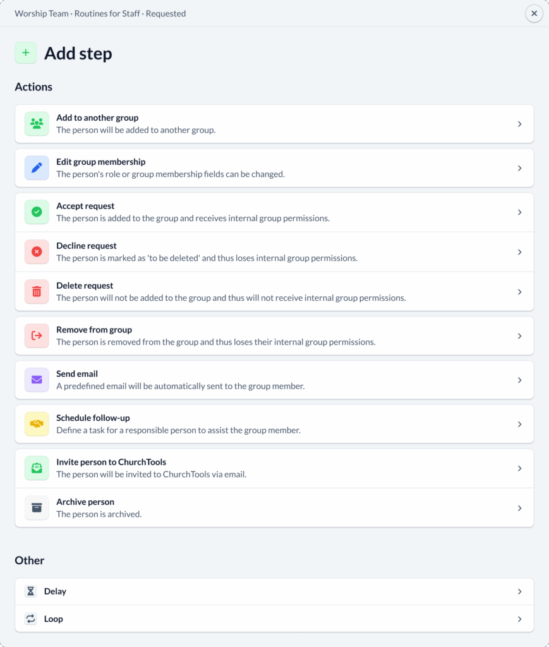Click the hourglass Delay icon
Viewport: 549px width, 647px height.
[x=30, y=591]
